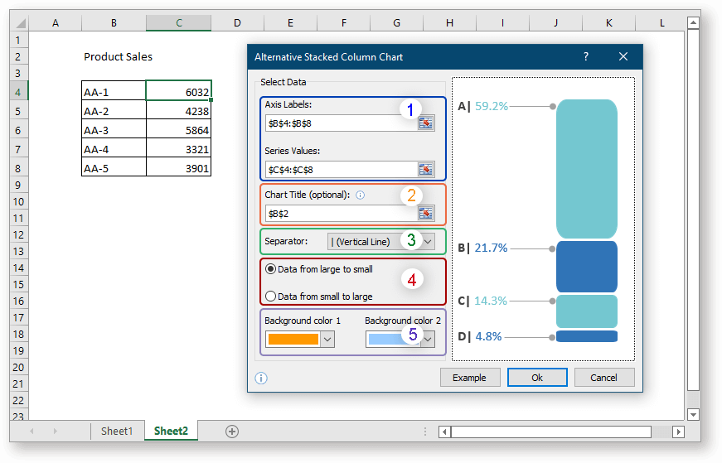Select Data from small to large
The image size is (722, 463).
coord(270,296)
